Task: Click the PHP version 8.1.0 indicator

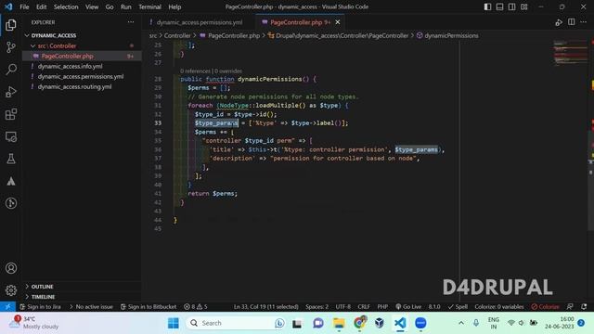Action: (x=434, y=307)
